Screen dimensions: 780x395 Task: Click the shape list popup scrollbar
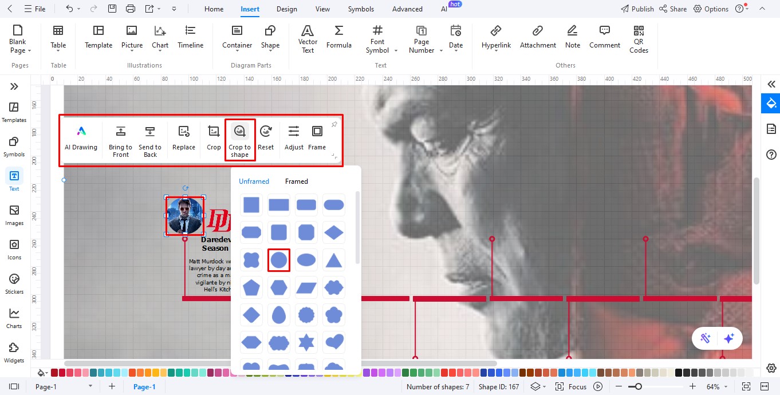click(358, 228)
